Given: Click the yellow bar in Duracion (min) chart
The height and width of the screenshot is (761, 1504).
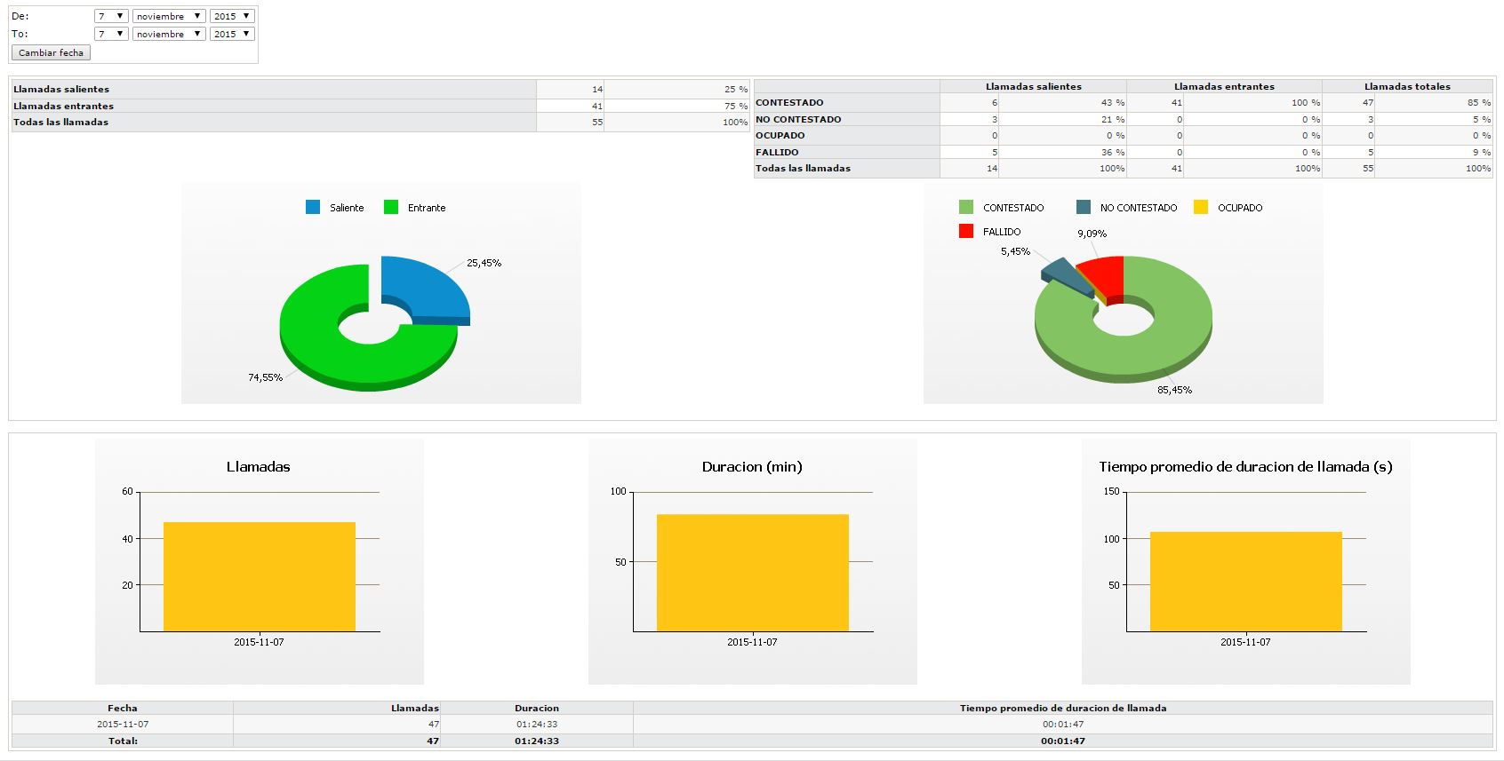Looking at the screenshot, I should point(753,573).
